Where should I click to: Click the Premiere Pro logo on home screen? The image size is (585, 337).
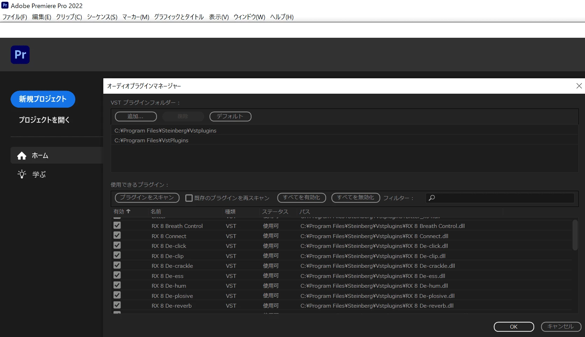coord(20,55)
